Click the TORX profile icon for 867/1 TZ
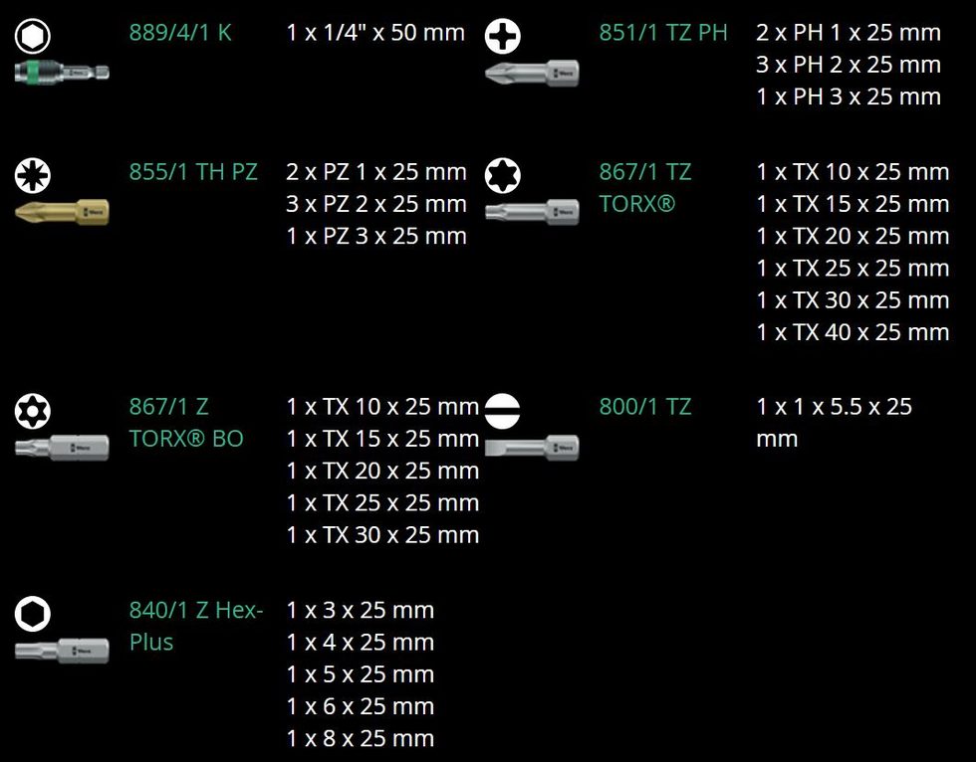Image resolution: width=976 pixels, height=762 pixels. (503, 175)
